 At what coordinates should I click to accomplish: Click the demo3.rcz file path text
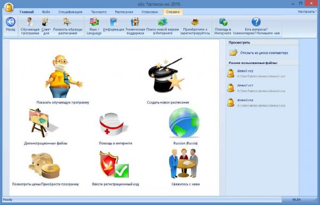(x=261, y=106)
